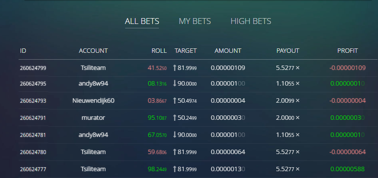
Task: Open bet ID 260624780
Action: [33, 152]
